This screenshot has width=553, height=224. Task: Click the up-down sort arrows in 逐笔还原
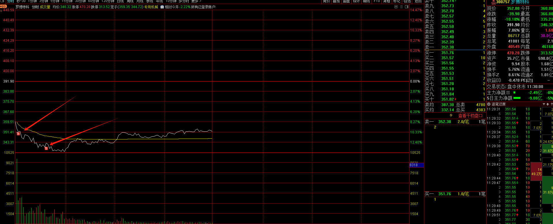[548, 104]
